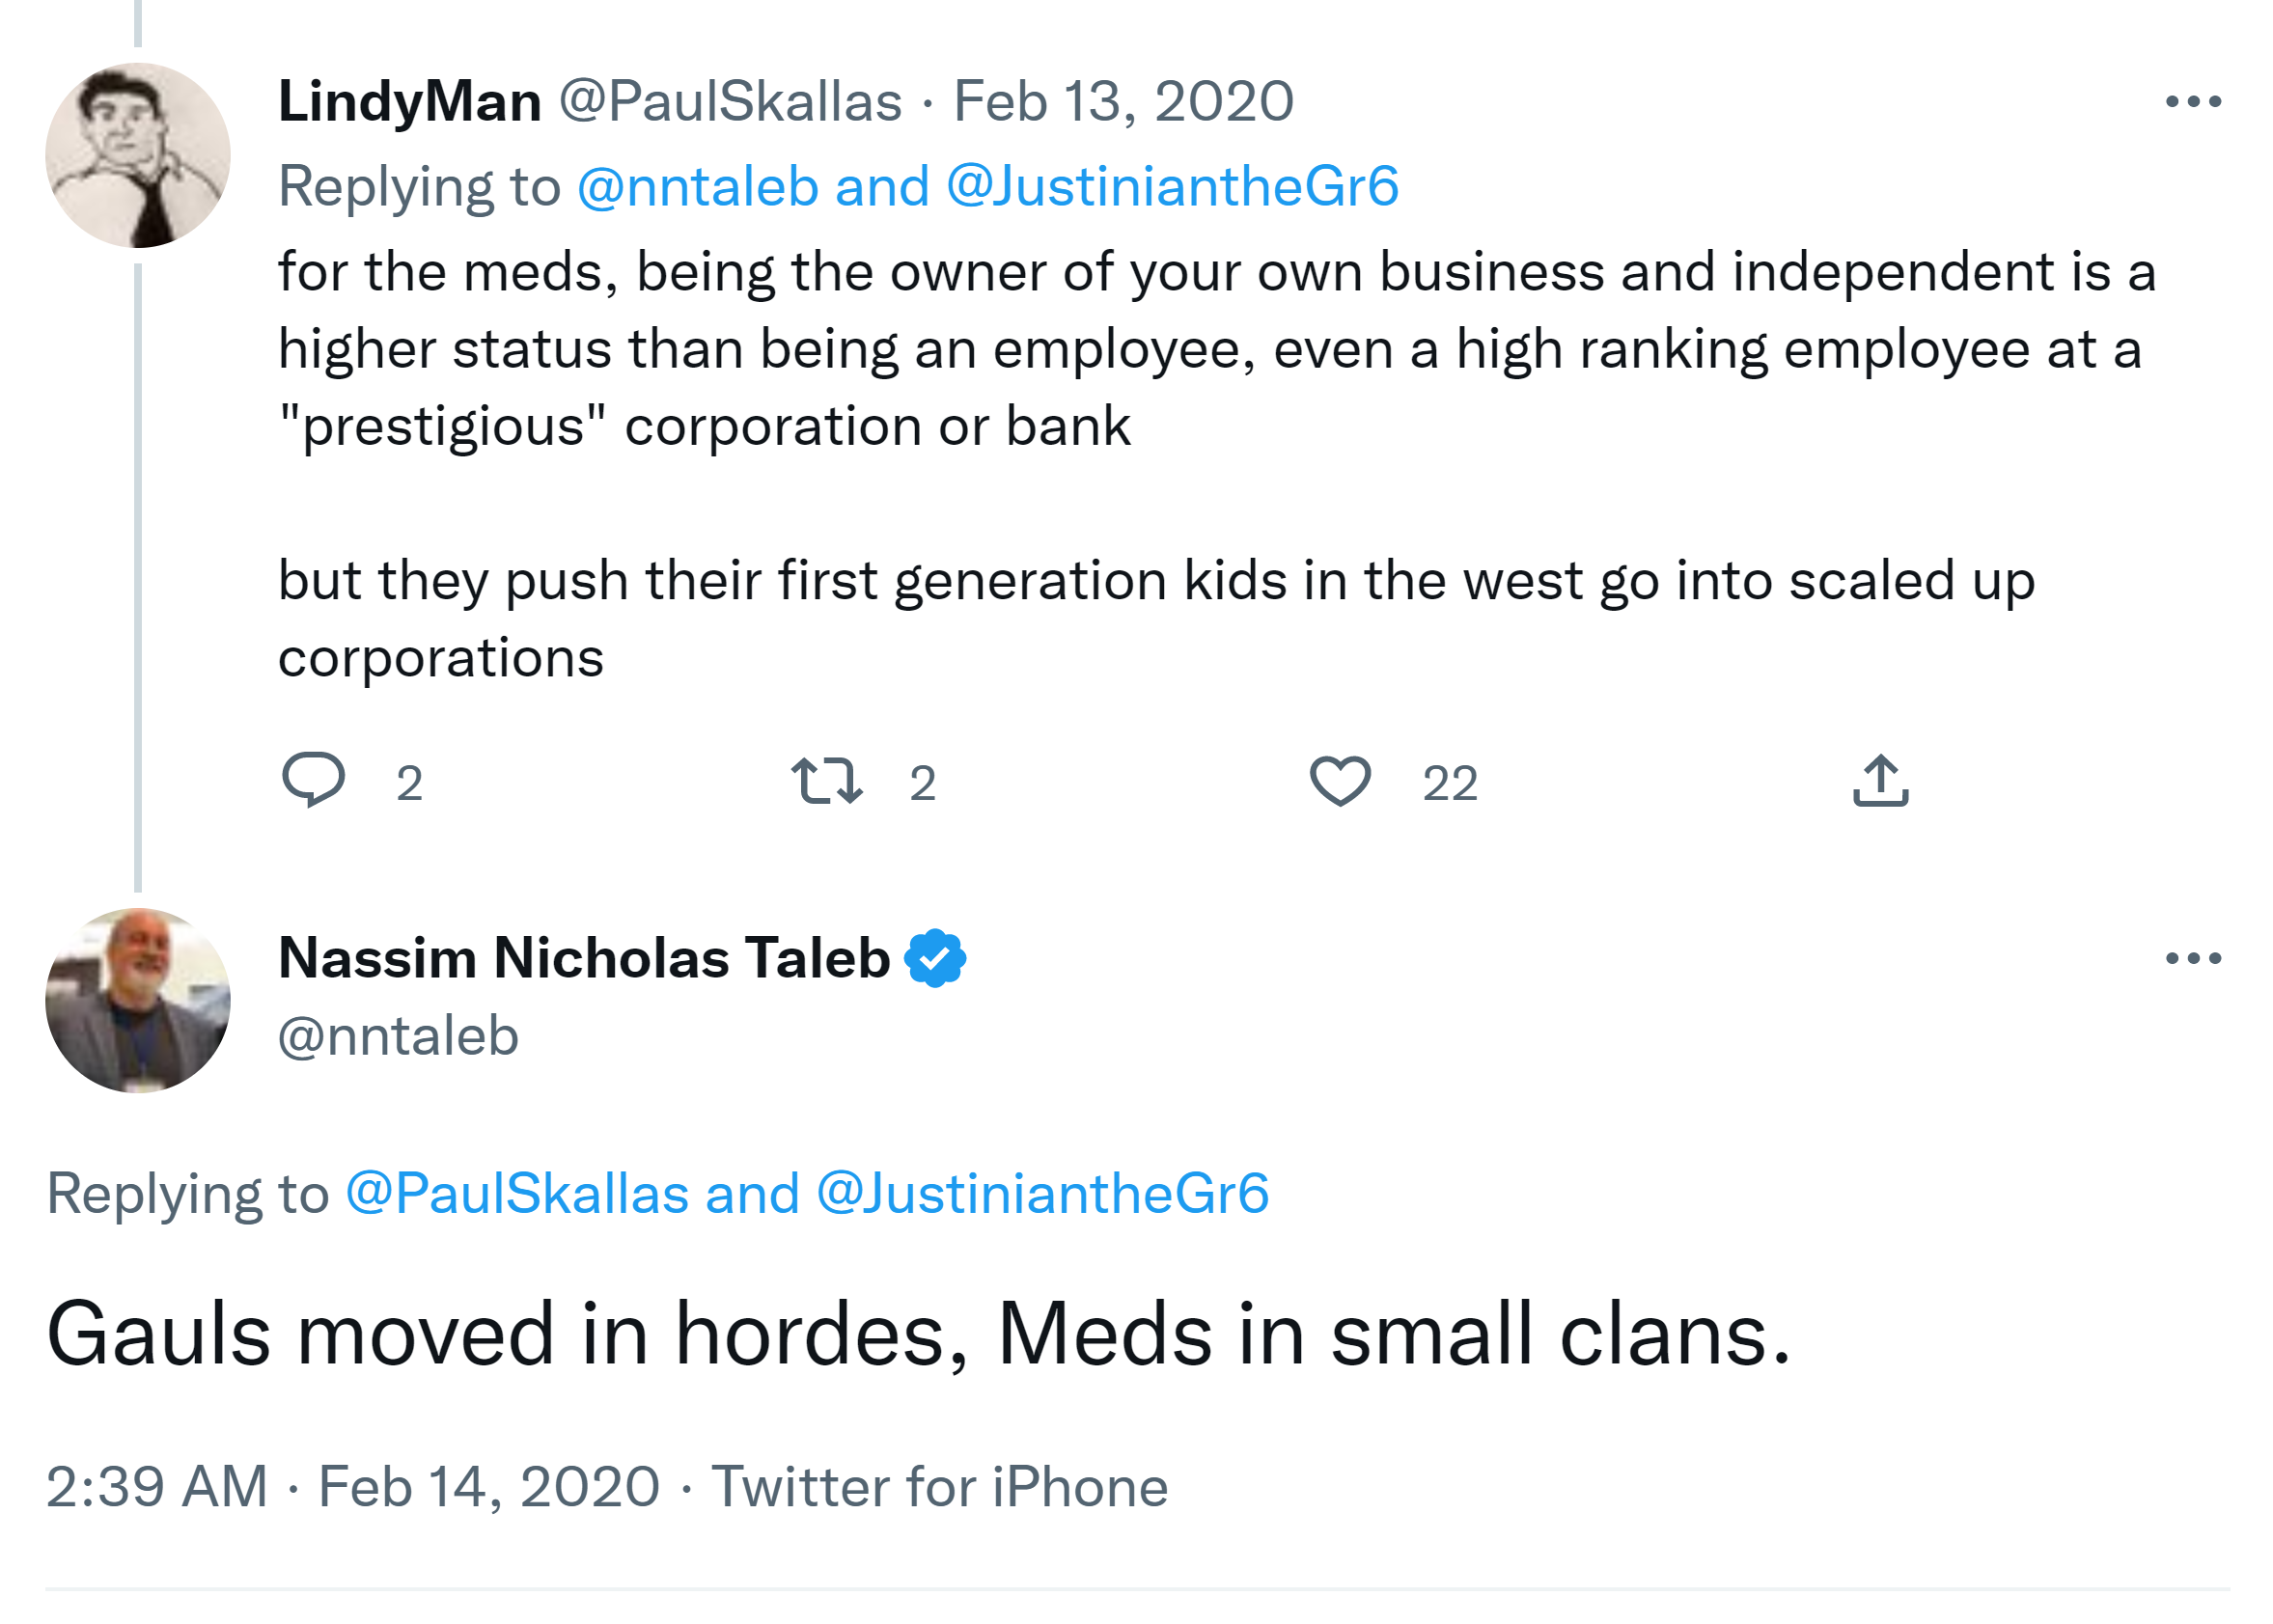Click @JustiniantheGr6 in LindyMan's reply line
2273x1624 pixels.
click(1172, 187)
